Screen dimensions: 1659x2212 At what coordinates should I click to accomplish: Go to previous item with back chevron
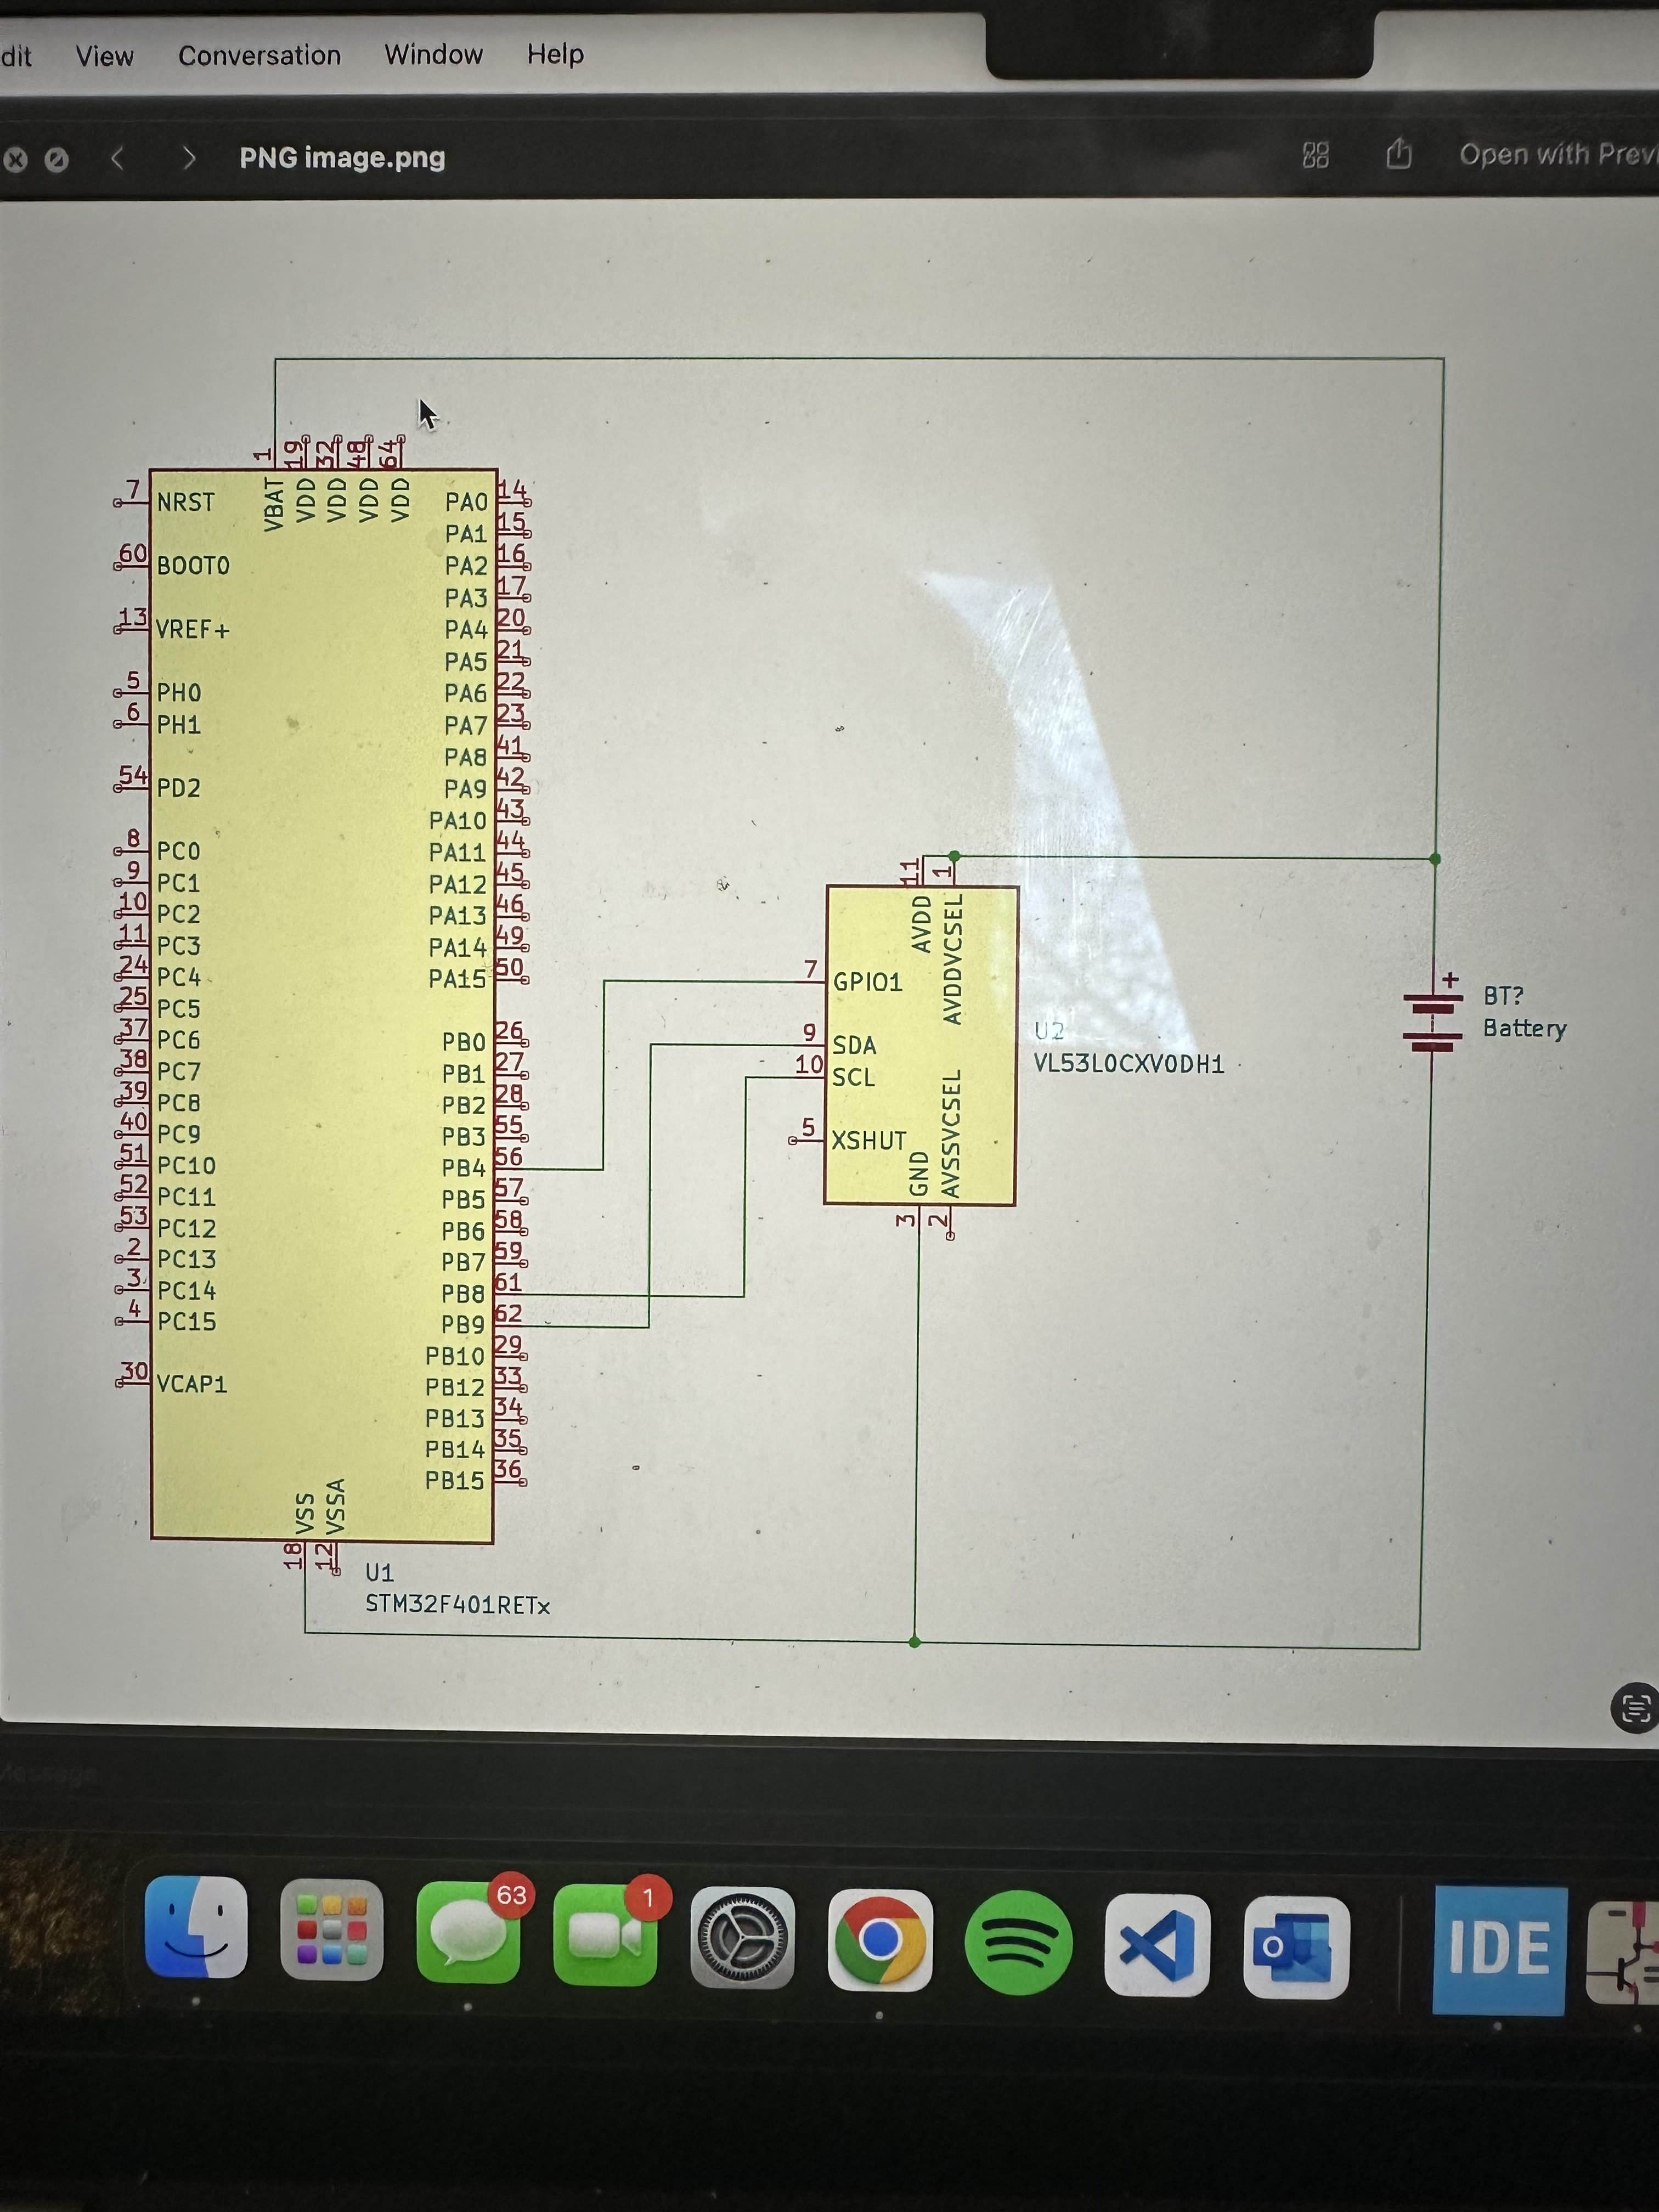click(x=118, y=158)
